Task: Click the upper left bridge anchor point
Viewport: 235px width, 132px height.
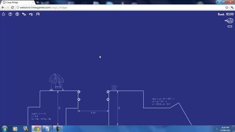Action: point(79,92)
